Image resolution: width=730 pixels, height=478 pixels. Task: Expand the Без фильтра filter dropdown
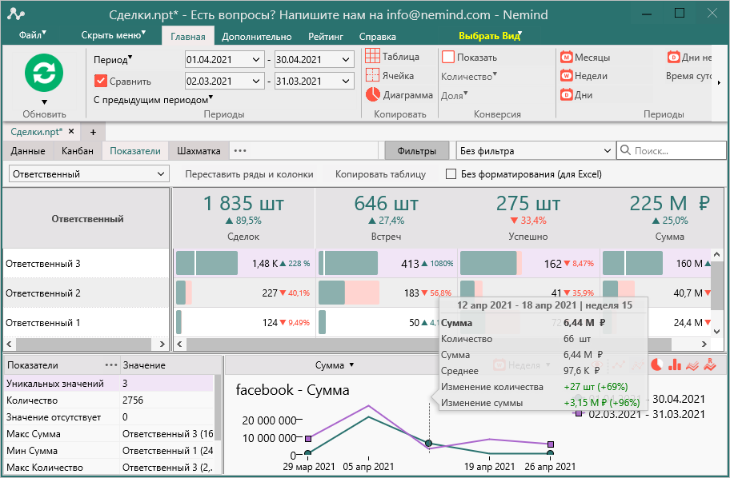point(534,151)
